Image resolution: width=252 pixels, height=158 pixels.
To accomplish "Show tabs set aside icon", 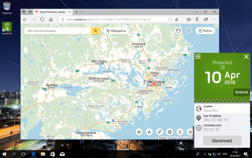I will click(24, 12).
